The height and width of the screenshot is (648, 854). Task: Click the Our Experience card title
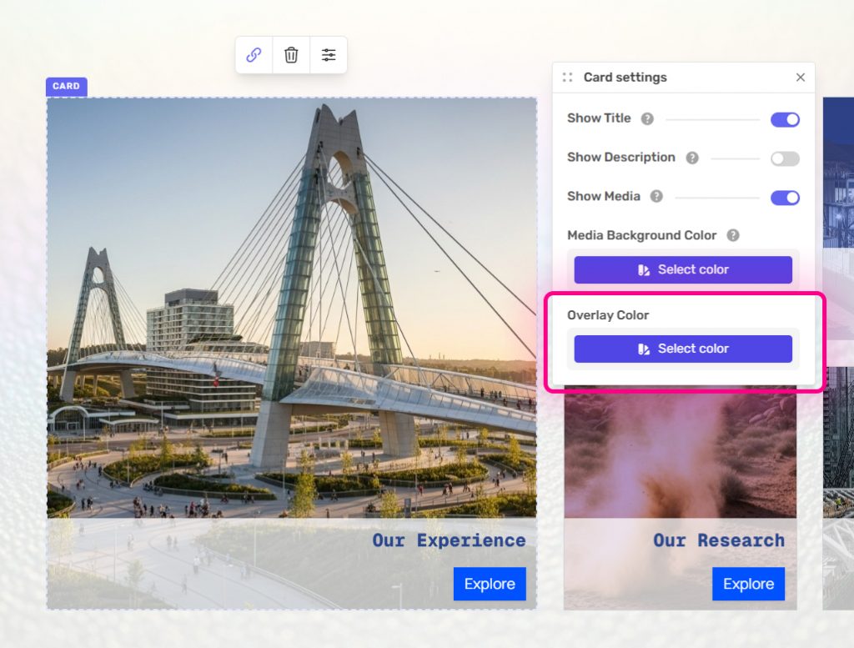point(449,540)
